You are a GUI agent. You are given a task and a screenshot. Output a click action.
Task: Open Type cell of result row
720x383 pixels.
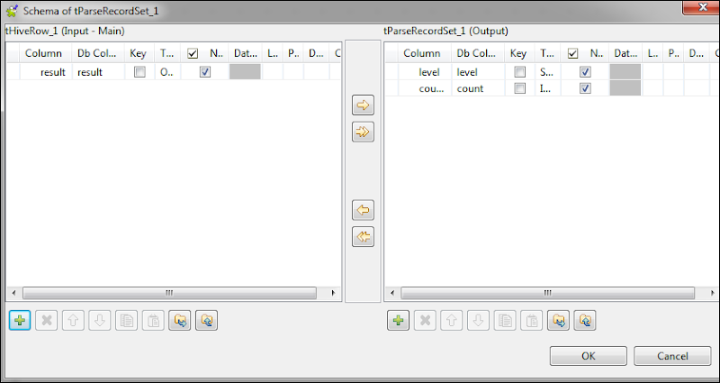[167, 72]
